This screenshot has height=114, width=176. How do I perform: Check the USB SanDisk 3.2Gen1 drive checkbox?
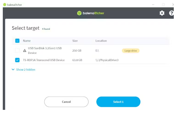(17, 50)
